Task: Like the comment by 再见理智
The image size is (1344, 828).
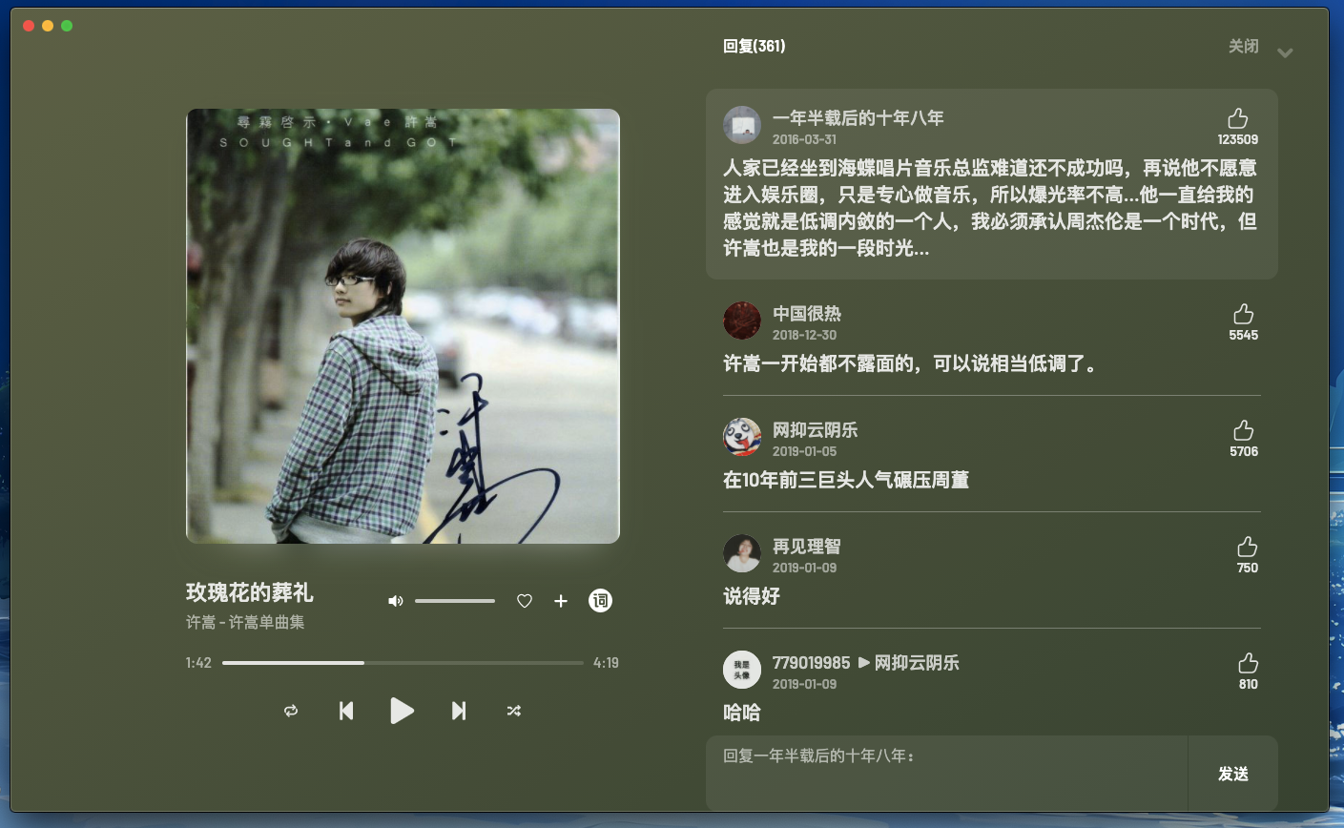Action: click(1247, 547)
